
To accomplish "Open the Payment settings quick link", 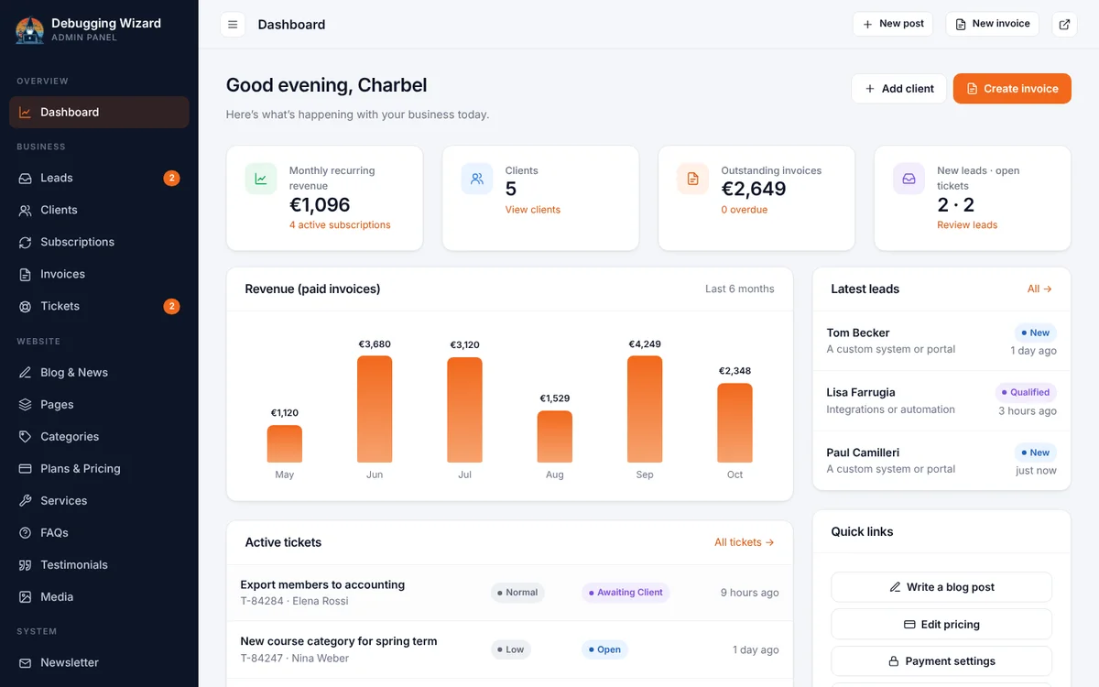I will coord(941,661).
